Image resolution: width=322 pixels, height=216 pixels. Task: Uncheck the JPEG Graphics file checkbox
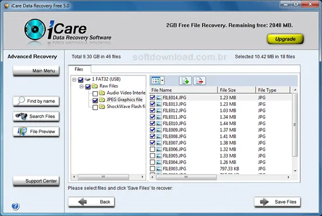pos(95,100)
